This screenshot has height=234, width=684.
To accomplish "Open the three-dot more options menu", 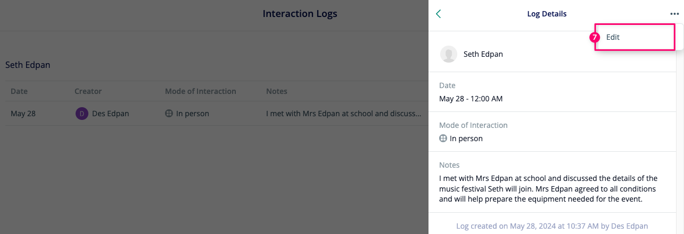I will click(675, 14).
